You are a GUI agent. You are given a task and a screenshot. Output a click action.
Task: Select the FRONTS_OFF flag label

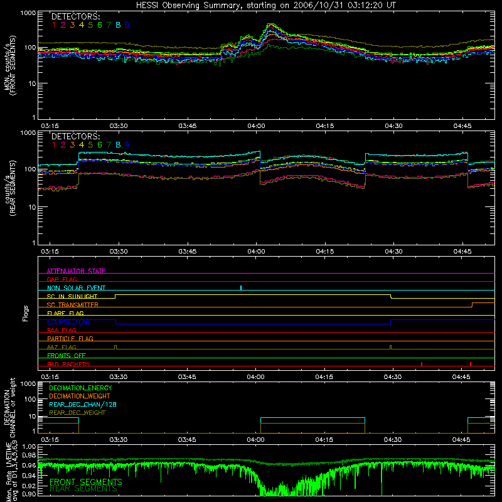67,355
